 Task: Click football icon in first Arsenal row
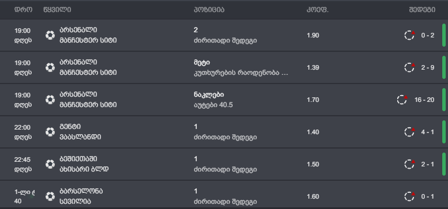50,35
